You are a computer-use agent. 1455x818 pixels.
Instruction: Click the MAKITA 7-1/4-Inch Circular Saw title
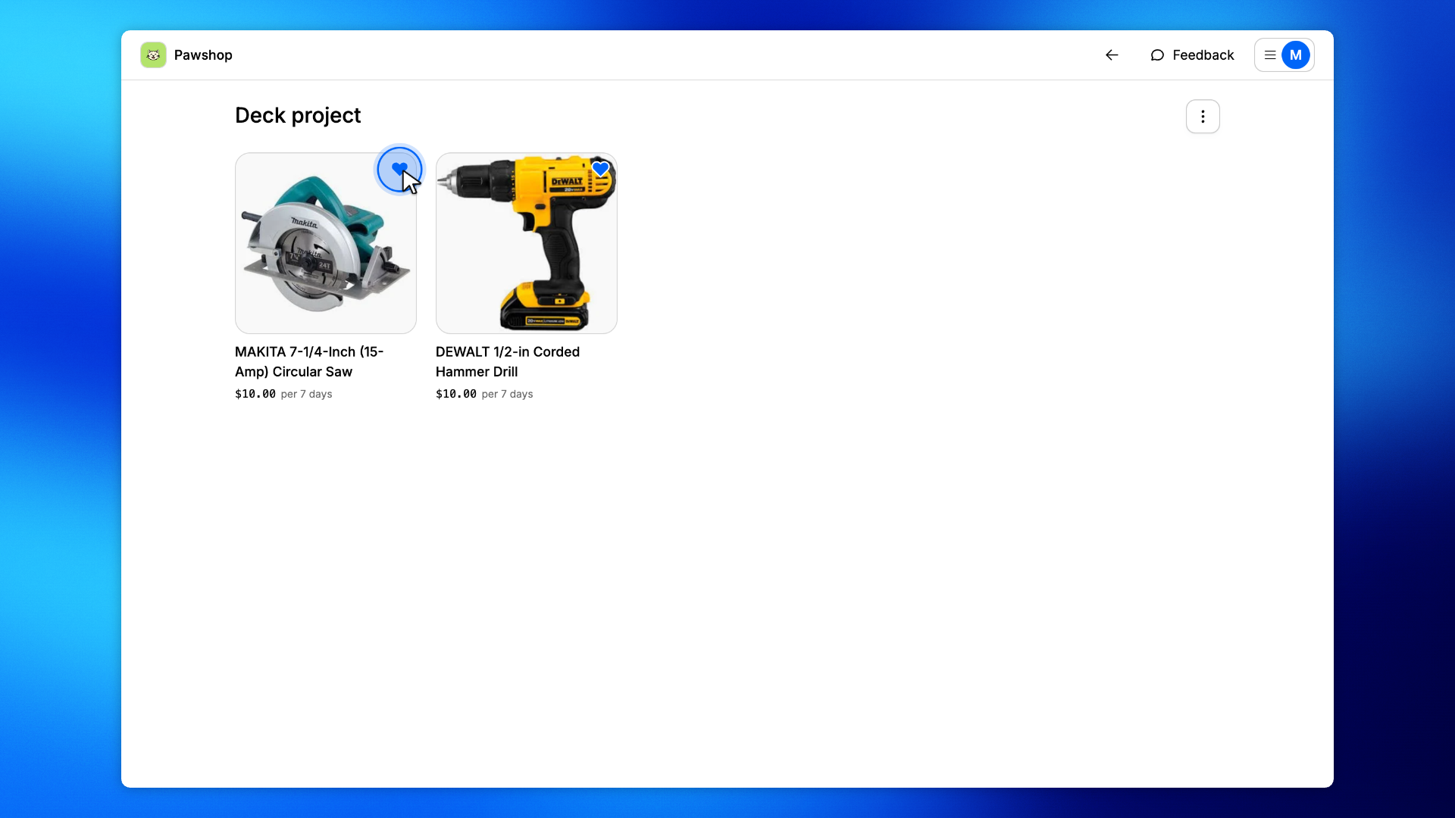pyautogui.click(x=309, y=362)
